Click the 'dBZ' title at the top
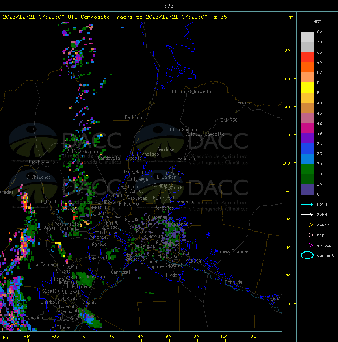The height and width of the screenshot is (342, 338). pos(169,6)
